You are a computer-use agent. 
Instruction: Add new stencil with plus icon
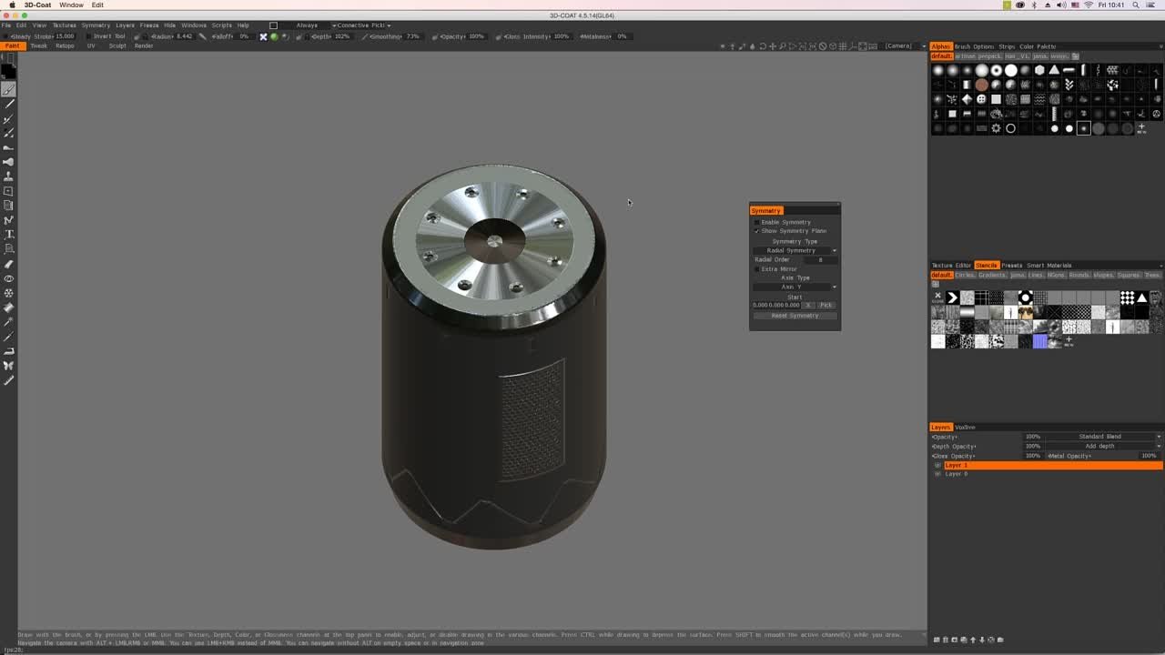[1069, 341]
